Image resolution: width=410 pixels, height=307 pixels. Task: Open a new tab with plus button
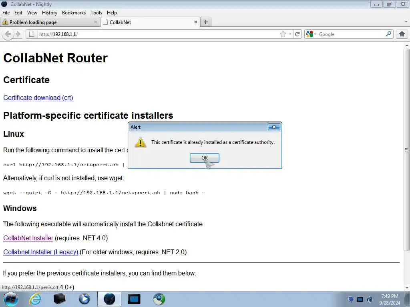click(x=206, y=22)
